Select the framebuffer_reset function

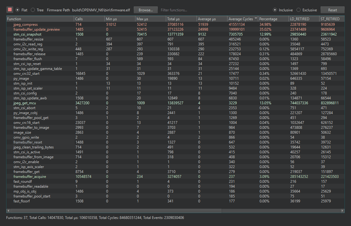click(x=175, y=142)
